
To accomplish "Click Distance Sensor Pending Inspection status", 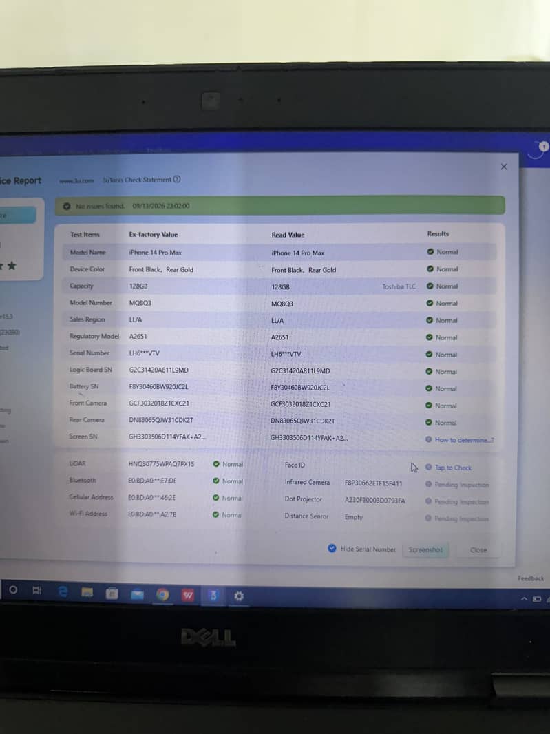I will click(461, 518).
